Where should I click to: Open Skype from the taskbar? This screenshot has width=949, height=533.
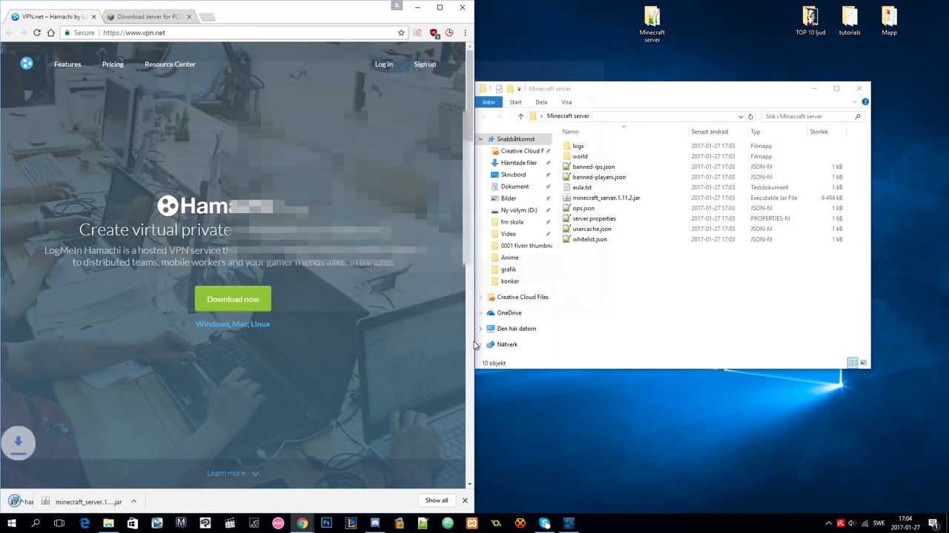[x=545, y=523]
